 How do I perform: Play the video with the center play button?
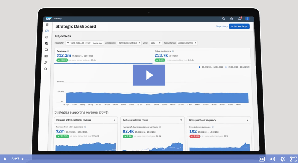pos(149,75)
